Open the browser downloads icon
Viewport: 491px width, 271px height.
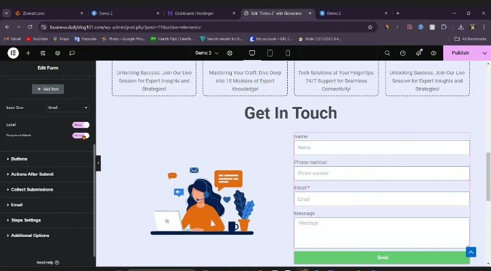pyautogui.click(x=460, y=27)
